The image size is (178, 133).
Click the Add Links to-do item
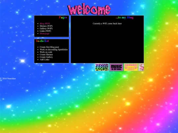(44, 59)
